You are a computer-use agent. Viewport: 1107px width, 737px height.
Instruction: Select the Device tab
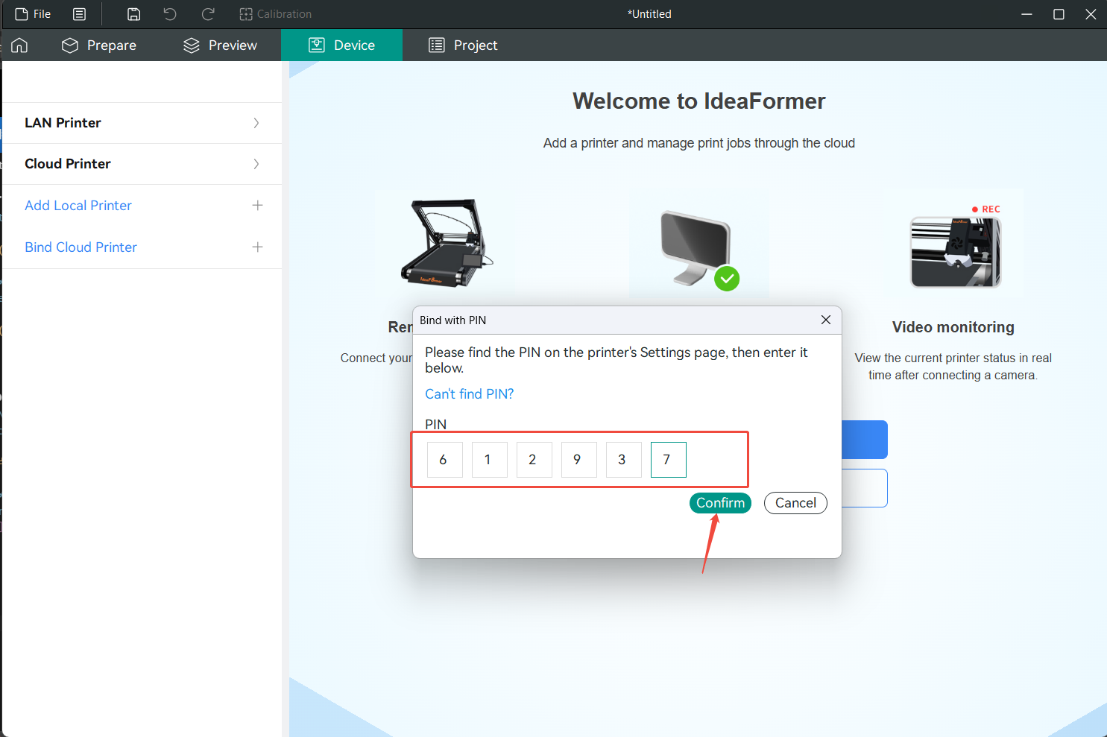coord(341,45)
